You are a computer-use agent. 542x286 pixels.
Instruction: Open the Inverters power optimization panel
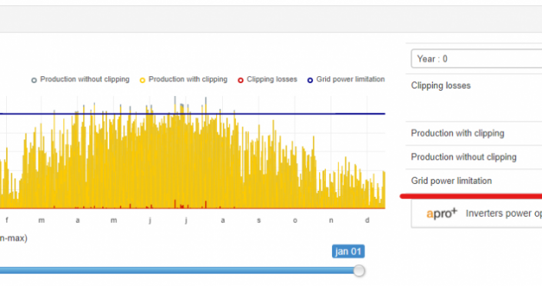pyautogui.click(x=477, y=214)
